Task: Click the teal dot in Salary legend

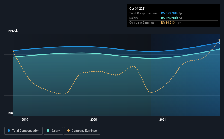Action: pyautogui.click(x=48, y=131)
